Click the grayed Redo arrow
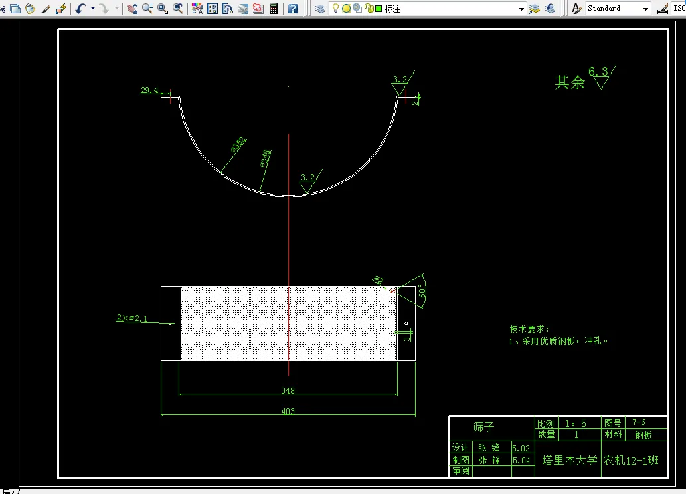The width and height of the screenshot is (686, 494). (104, 9)
